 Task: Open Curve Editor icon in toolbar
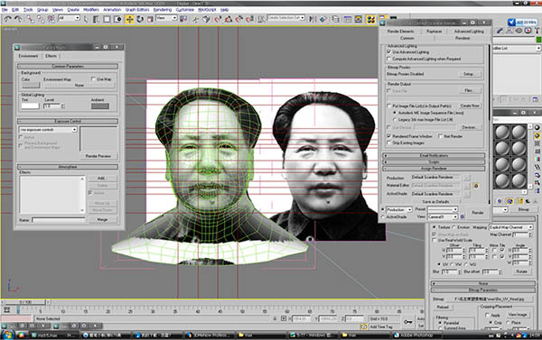348,19
